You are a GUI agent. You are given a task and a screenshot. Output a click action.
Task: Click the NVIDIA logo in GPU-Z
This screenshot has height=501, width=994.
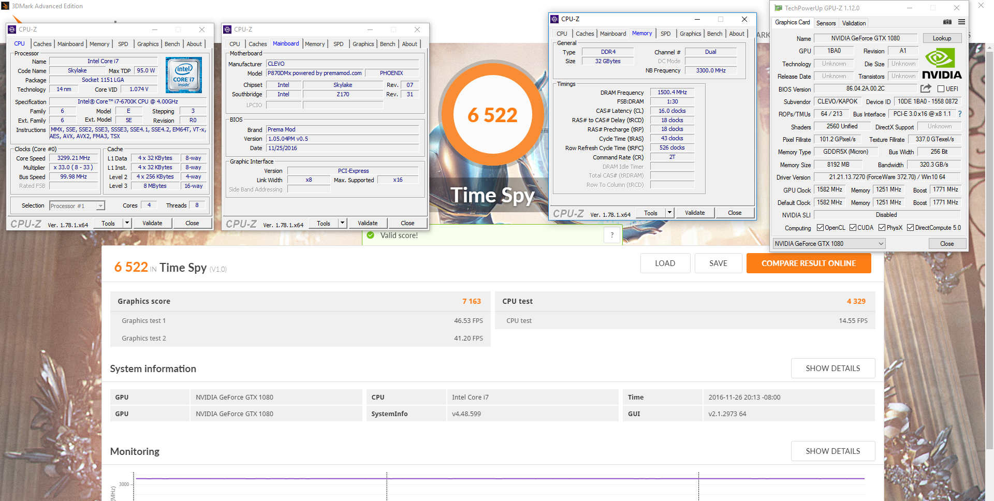coord(942,63)
